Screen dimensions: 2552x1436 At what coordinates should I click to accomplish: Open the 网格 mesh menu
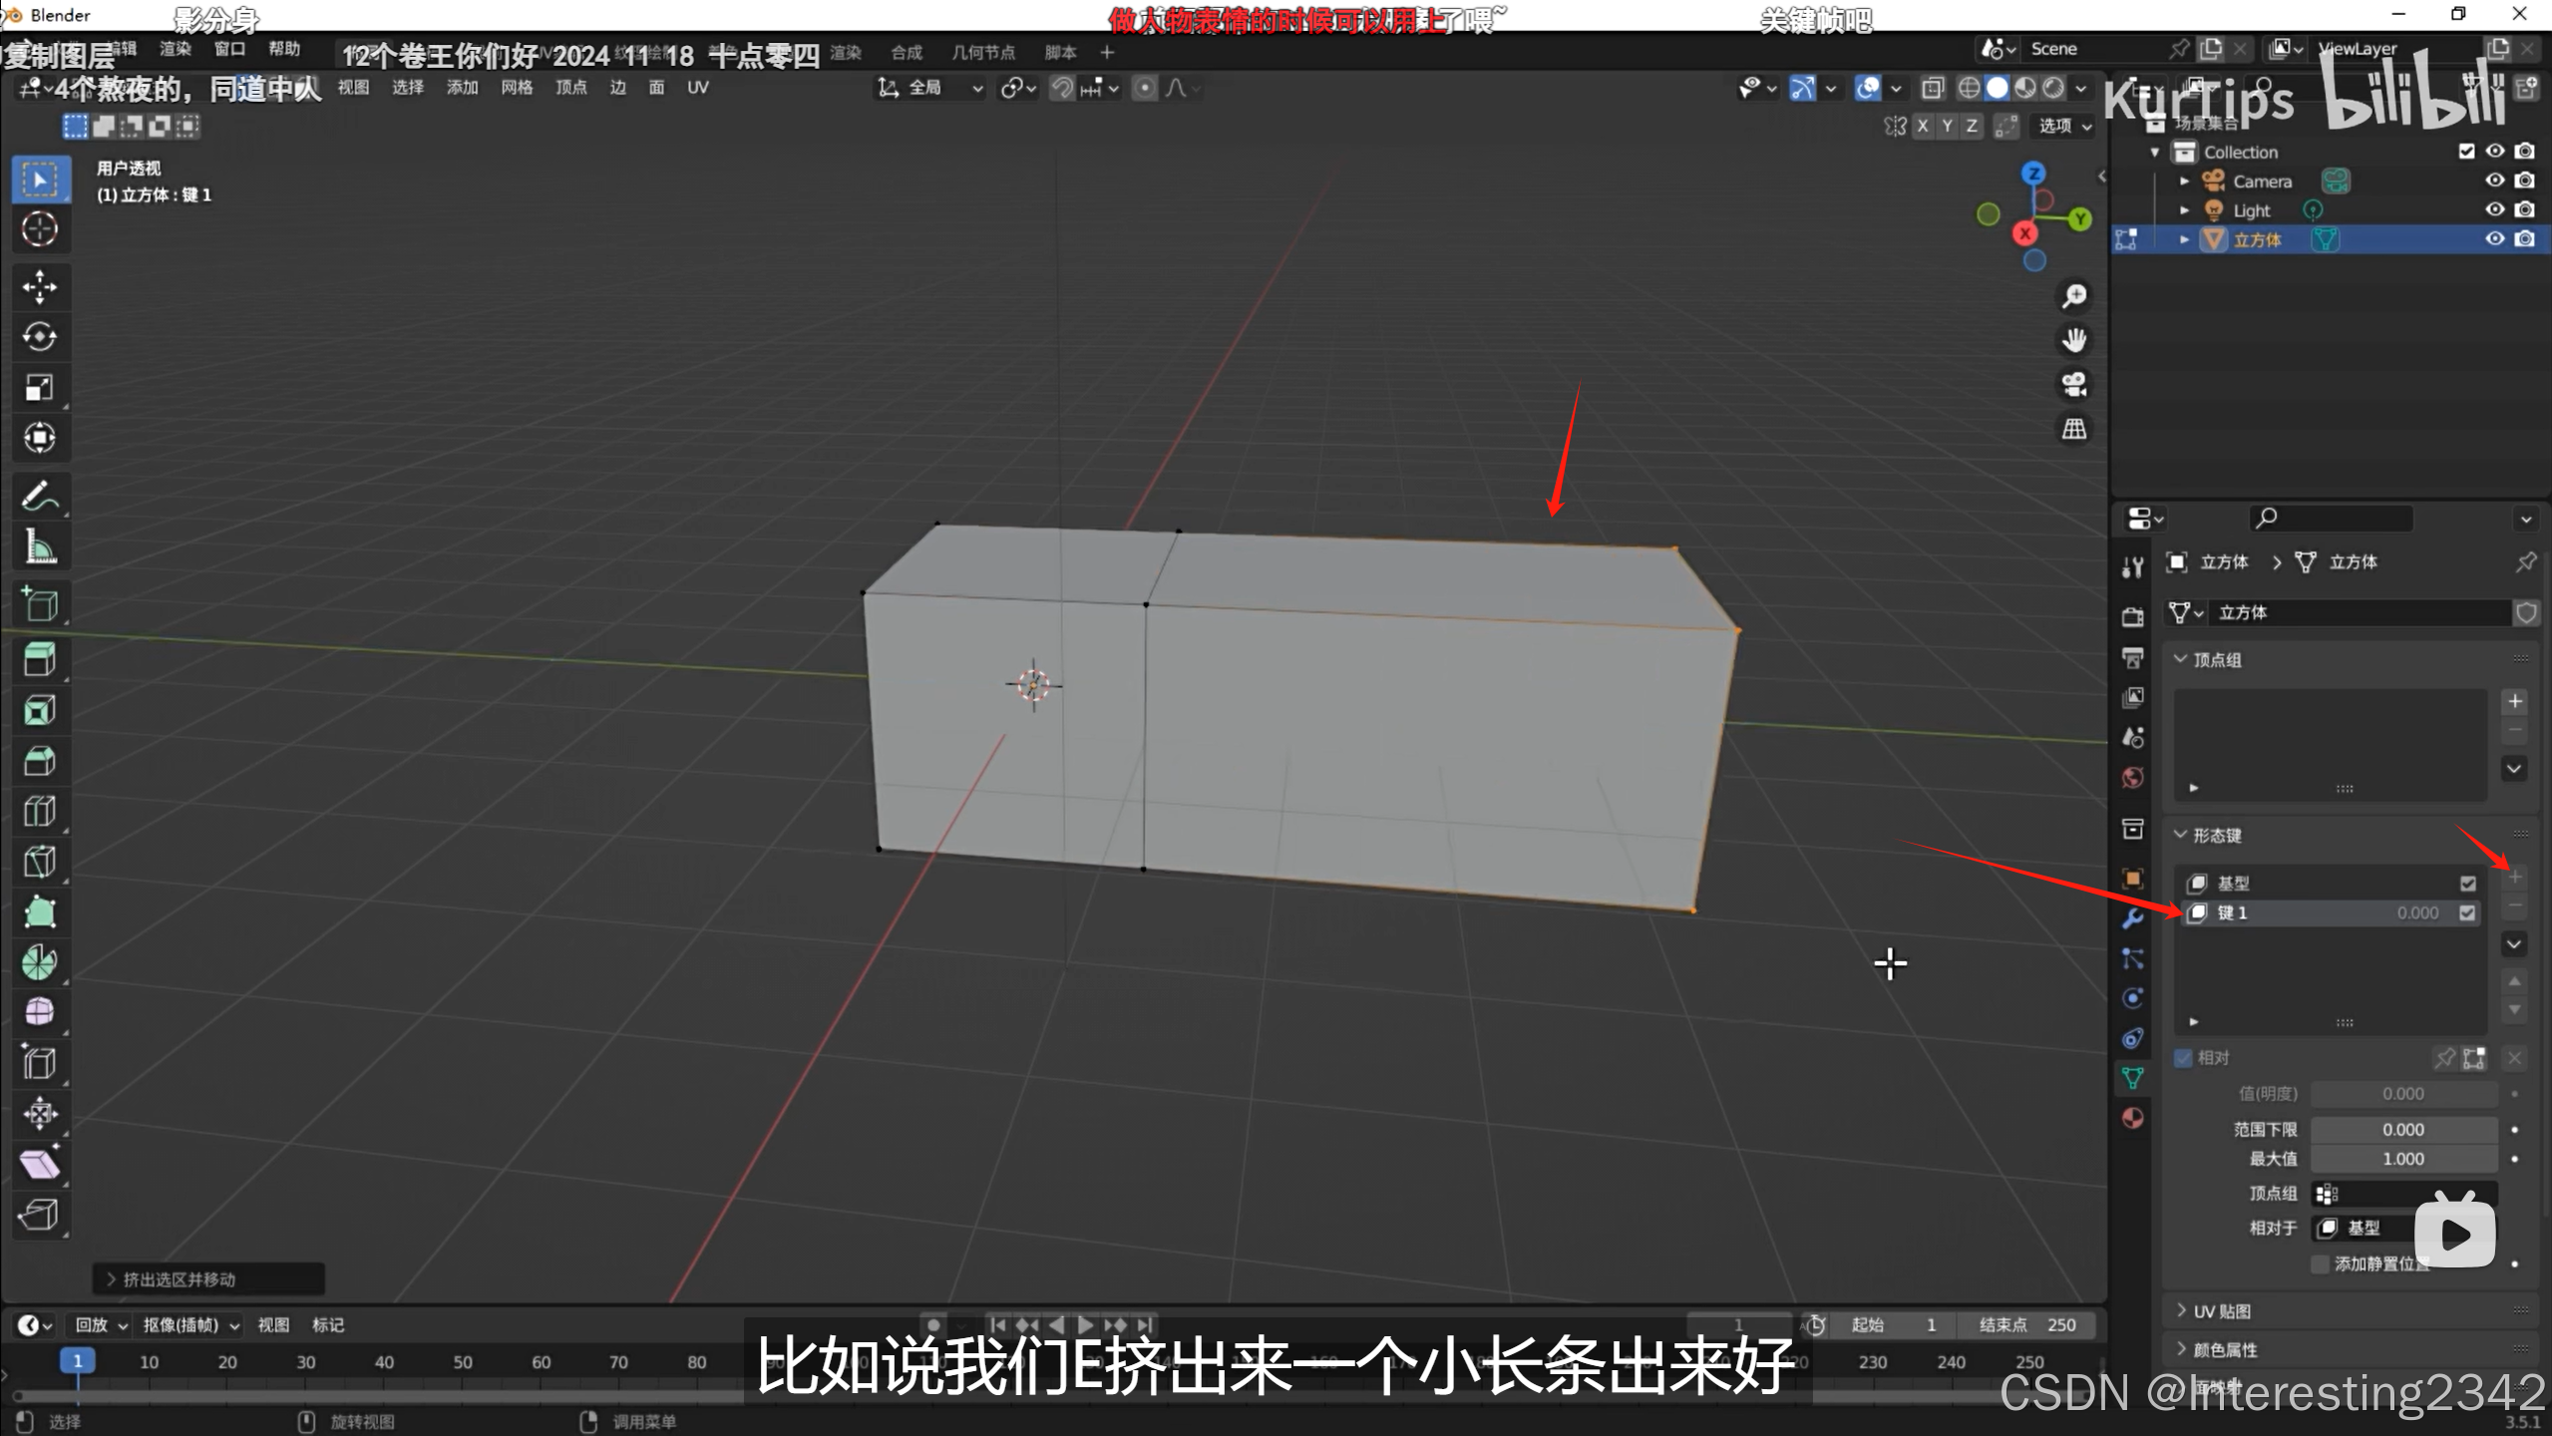coord(516,88)
